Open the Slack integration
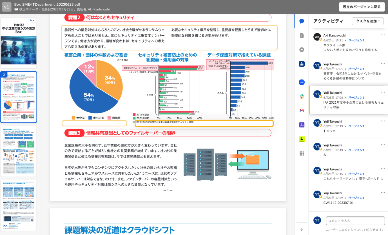Screen dimensions: 388x235 (x=302, y=96)
